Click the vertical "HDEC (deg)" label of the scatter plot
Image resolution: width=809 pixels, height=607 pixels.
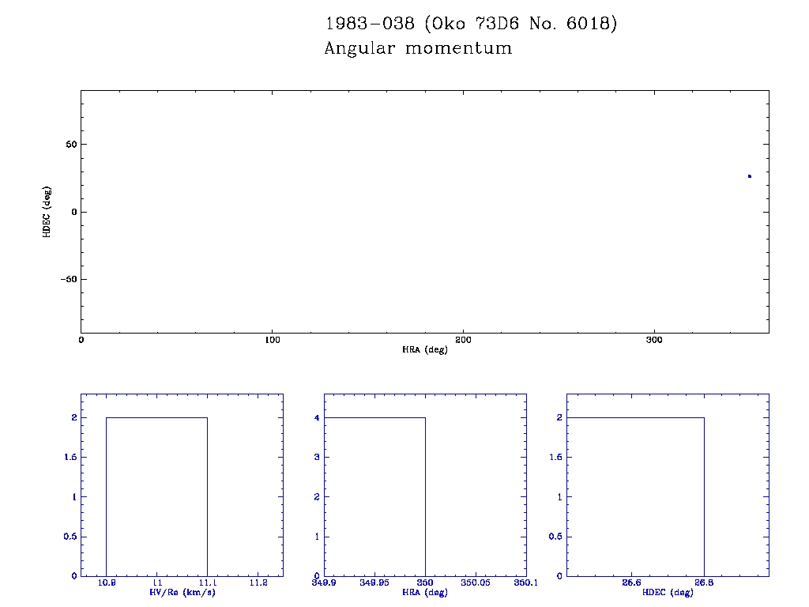click(47, 212)
